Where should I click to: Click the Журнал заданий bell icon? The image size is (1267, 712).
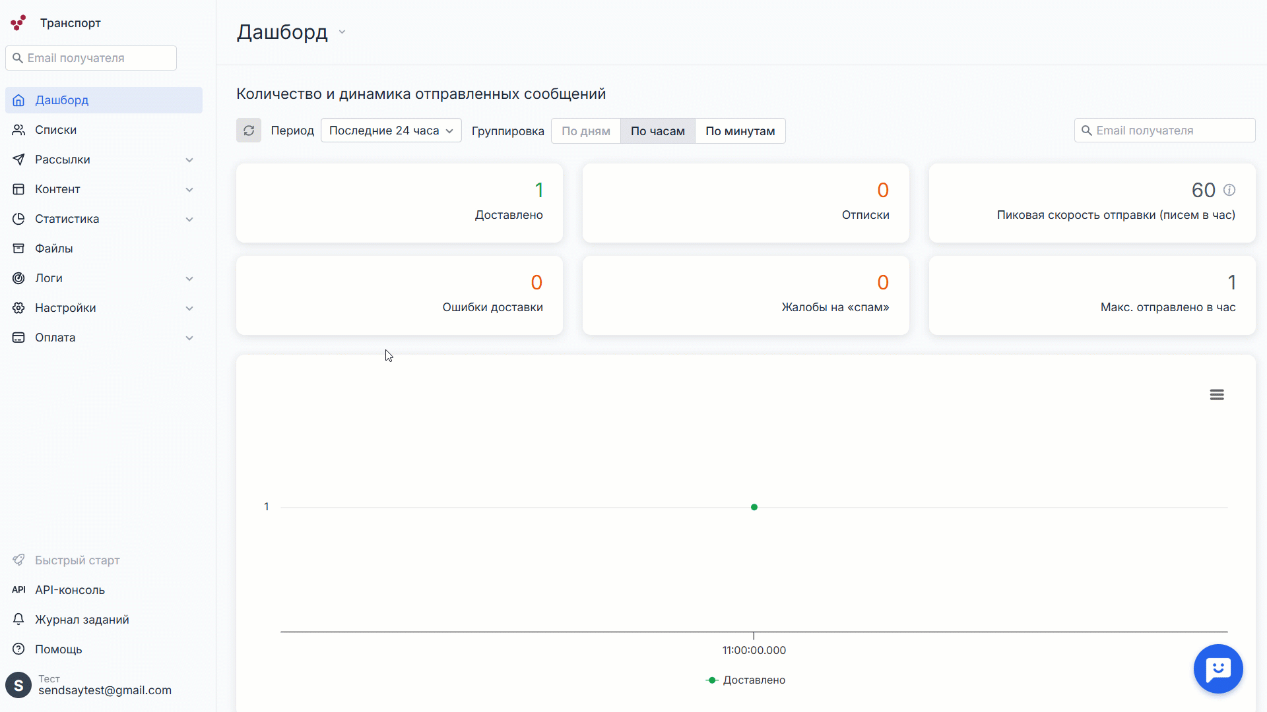18,620
